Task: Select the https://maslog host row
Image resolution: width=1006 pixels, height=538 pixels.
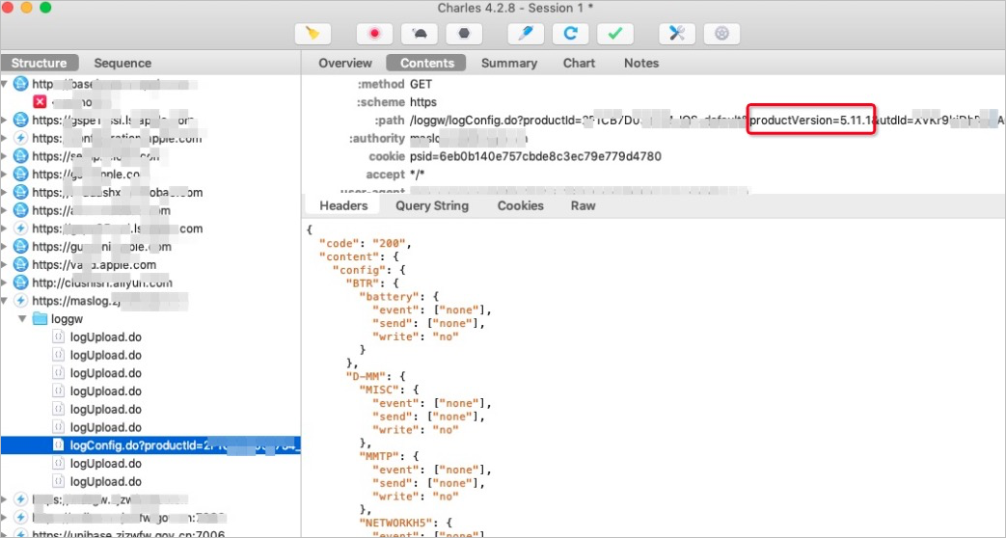Action: pos(150,301)
